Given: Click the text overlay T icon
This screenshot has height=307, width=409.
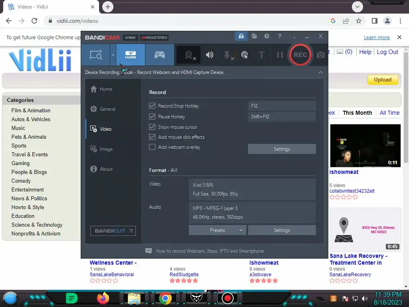Looking at the screenshot, I should click(x=261, y=55).
